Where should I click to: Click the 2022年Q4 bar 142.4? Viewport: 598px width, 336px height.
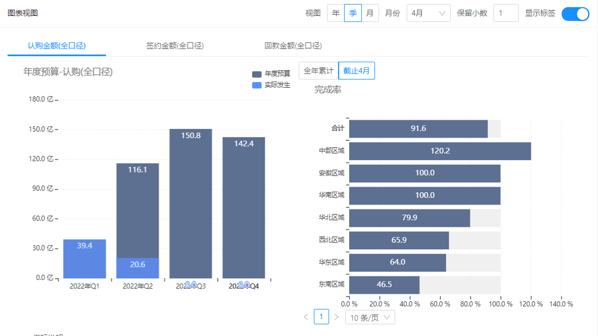pos(244,208)
